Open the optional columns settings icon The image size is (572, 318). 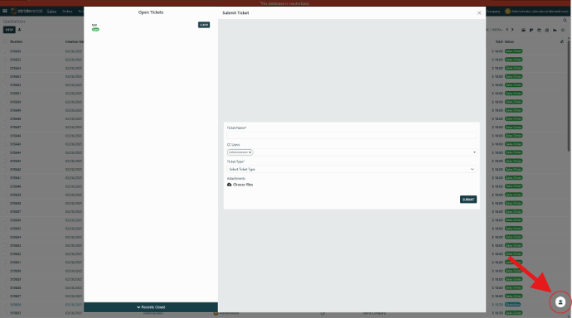pyautogui.click(x=562, y=42)
